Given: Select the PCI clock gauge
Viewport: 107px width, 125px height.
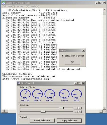Looking at the screenshot, I should click(76, 94).
